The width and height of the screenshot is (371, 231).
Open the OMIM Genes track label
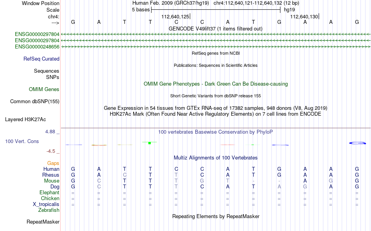click(44, 90)
